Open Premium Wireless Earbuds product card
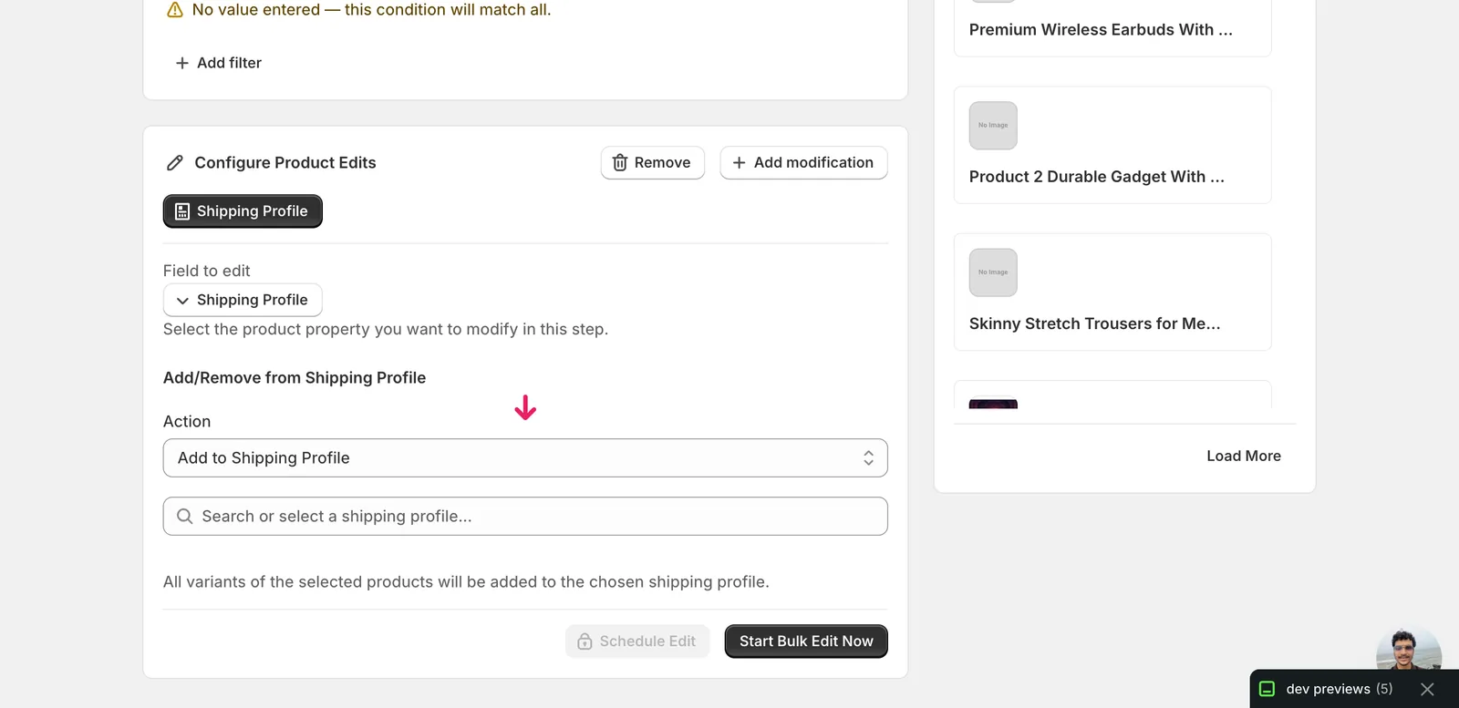1459x708 pixels. 1112,28
